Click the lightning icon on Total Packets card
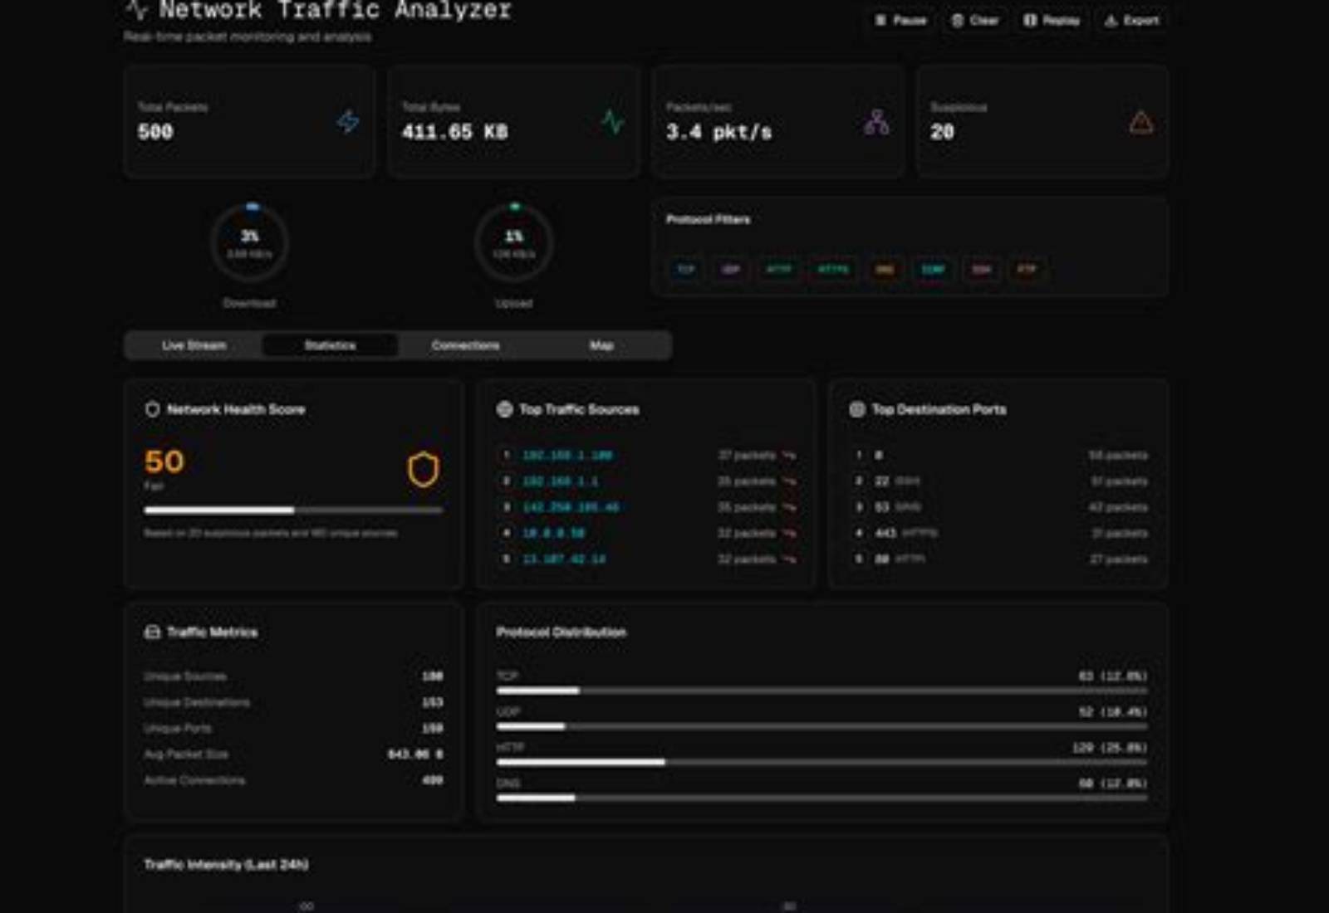This screenshot has width=1329, height=913. tap(348, 122)
